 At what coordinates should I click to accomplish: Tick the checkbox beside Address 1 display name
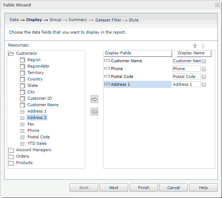(x=204, y=85)
